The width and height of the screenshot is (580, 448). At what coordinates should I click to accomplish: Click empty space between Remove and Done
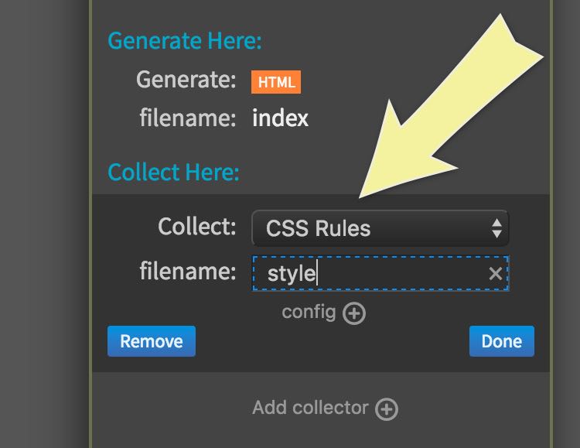(333, 341)
